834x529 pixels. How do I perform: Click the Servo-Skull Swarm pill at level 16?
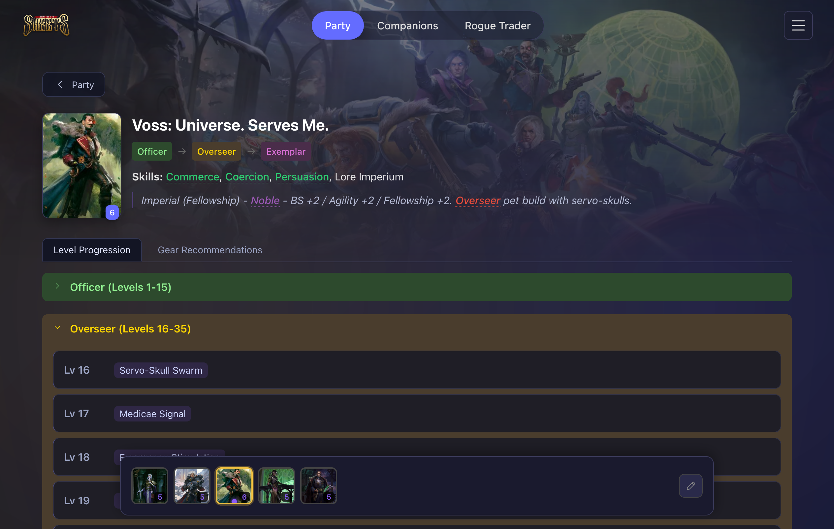(160, 370)
